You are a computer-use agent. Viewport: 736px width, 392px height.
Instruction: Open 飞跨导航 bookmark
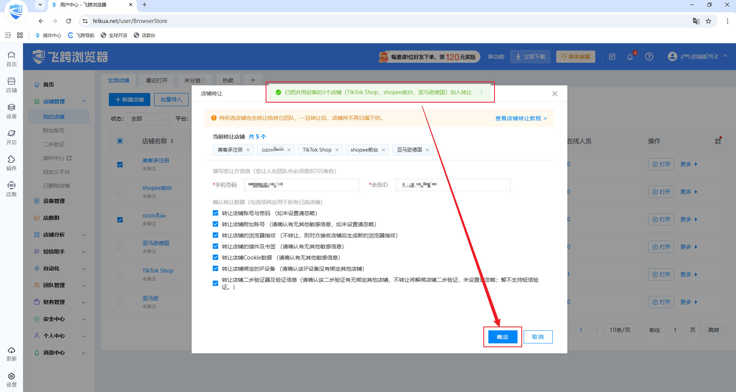click(81, 35)
